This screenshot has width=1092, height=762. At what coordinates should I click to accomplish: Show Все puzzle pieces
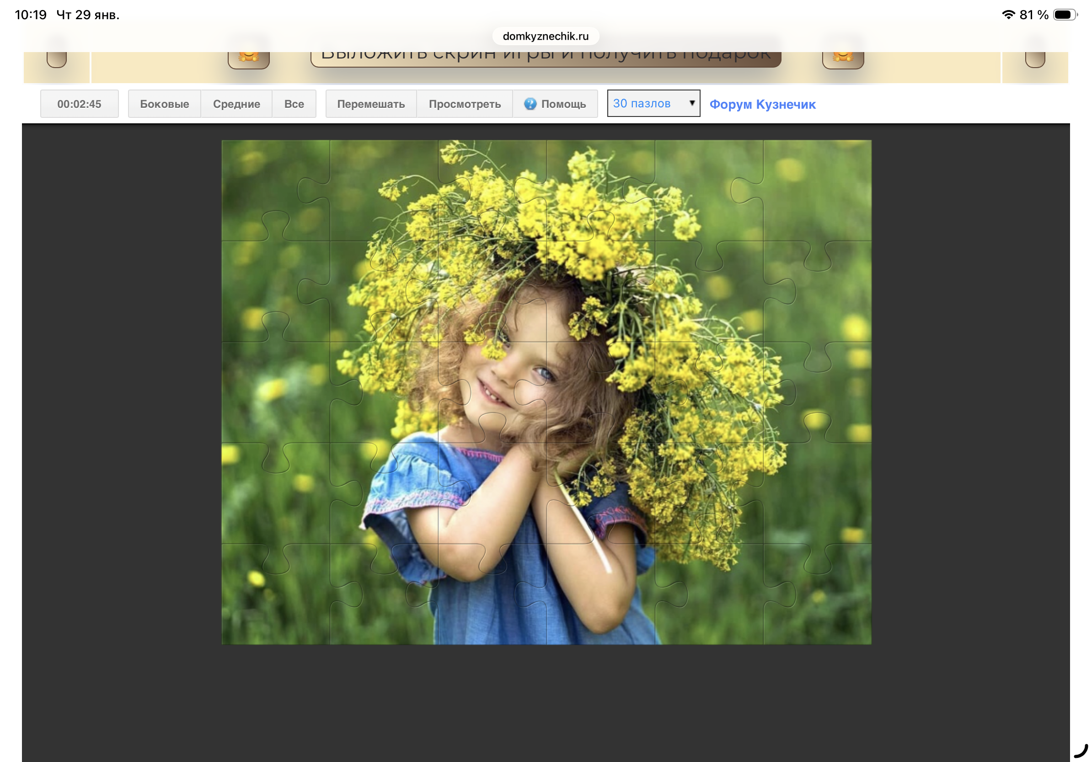(294, 104)
